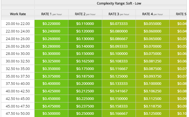The height and width of the screenshot is (117, 189).
Task: Click the $0.073333 cell
Action: (x=119, y=24)
